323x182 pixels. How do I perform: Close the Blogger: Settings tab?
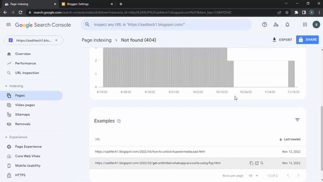pyautogui.click(x=112, y=4)
